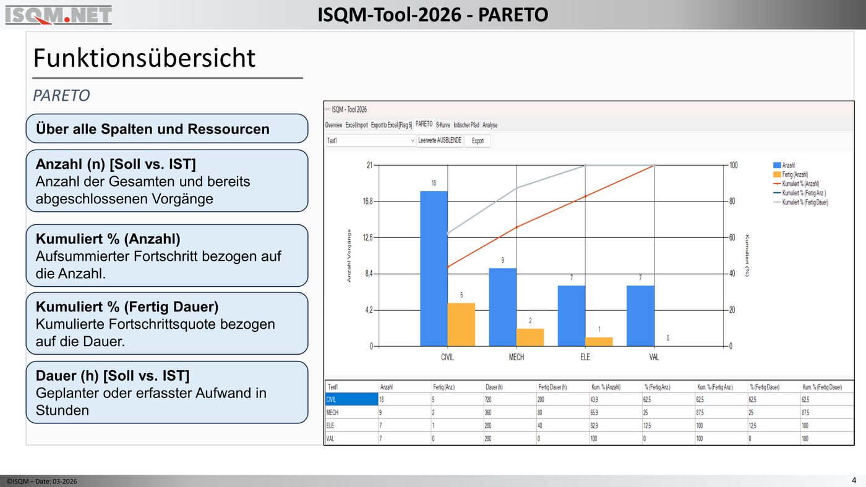
Task: Open the Excel Import tab
Action: coord(356,125)
